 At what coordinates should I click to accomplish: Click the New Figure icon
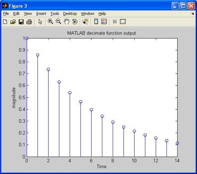click(5, 22)
